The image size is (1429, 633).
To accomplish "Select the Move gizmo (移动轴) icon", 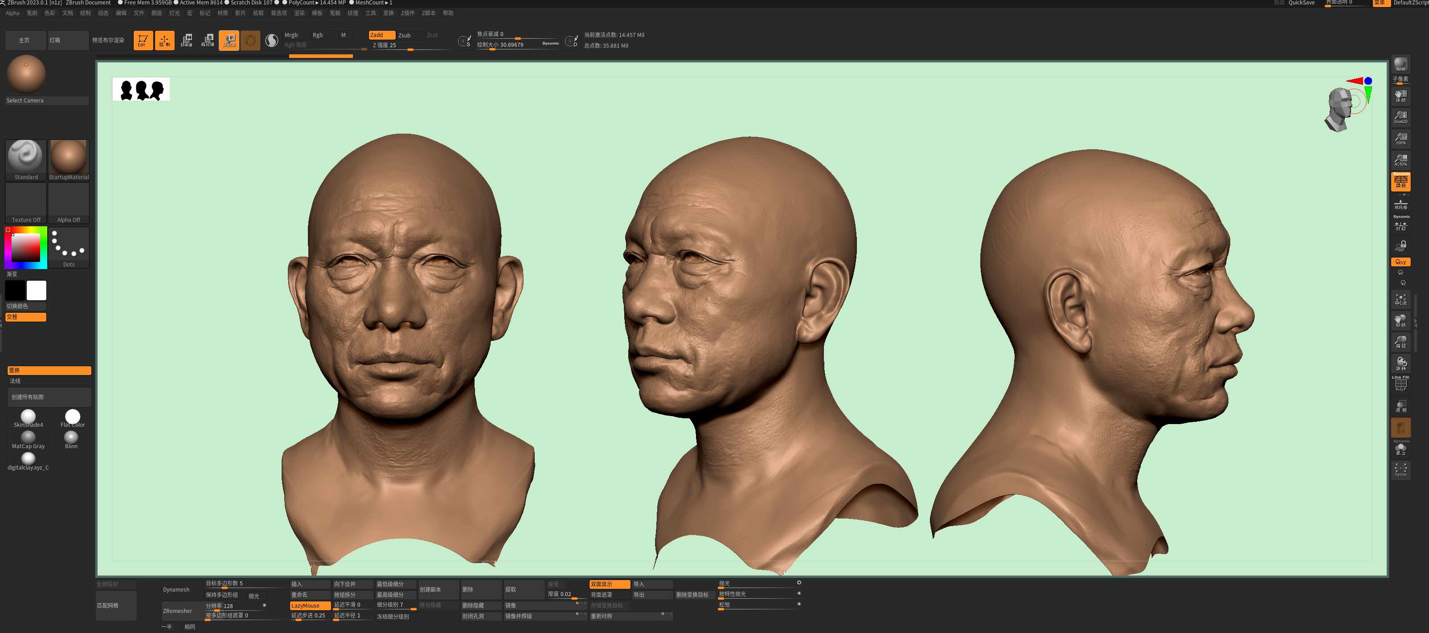I will tap(186, 40).
